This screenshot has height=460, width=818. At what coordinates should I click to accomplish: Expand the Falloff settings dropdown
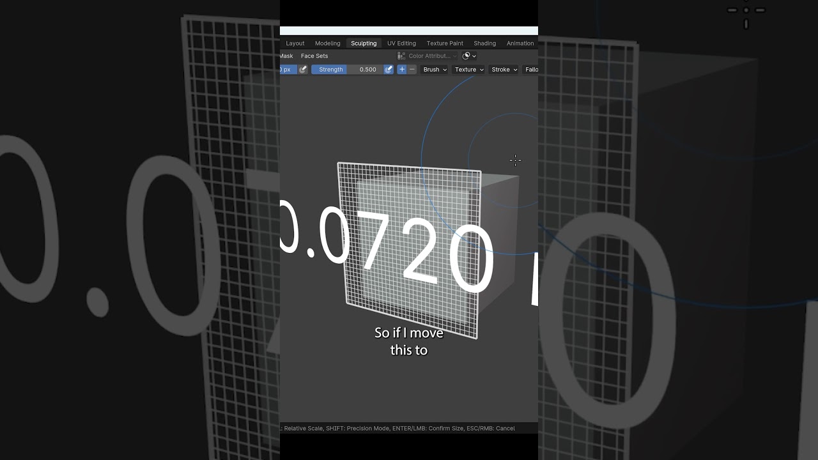(x=530, y=70)
